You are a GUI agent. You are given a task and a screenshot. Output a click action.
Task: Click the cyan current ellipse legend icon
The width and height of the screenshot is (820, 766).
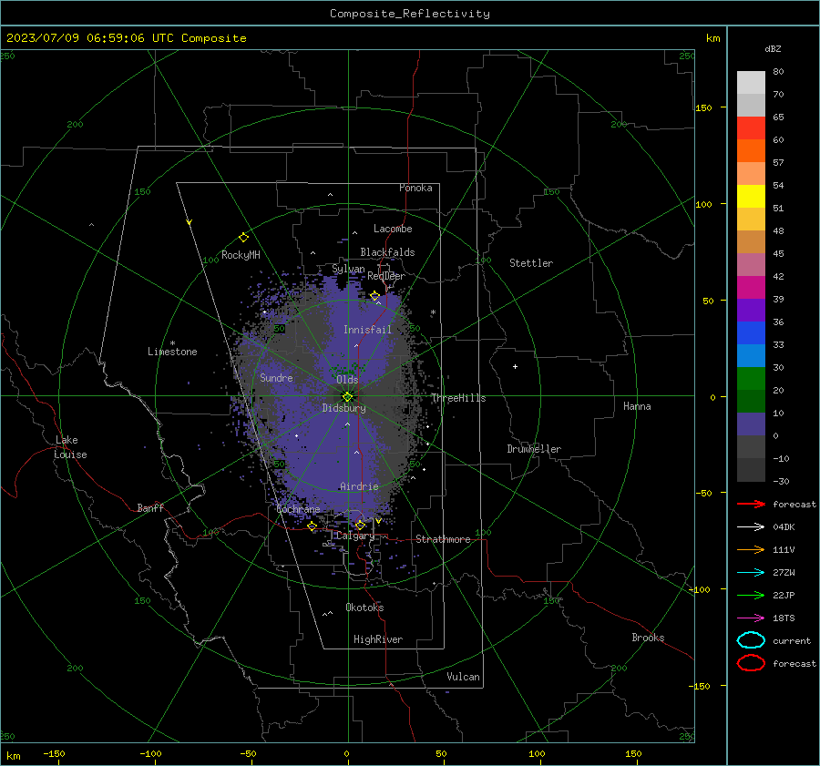pyautogui.click(x=751, y=640)
